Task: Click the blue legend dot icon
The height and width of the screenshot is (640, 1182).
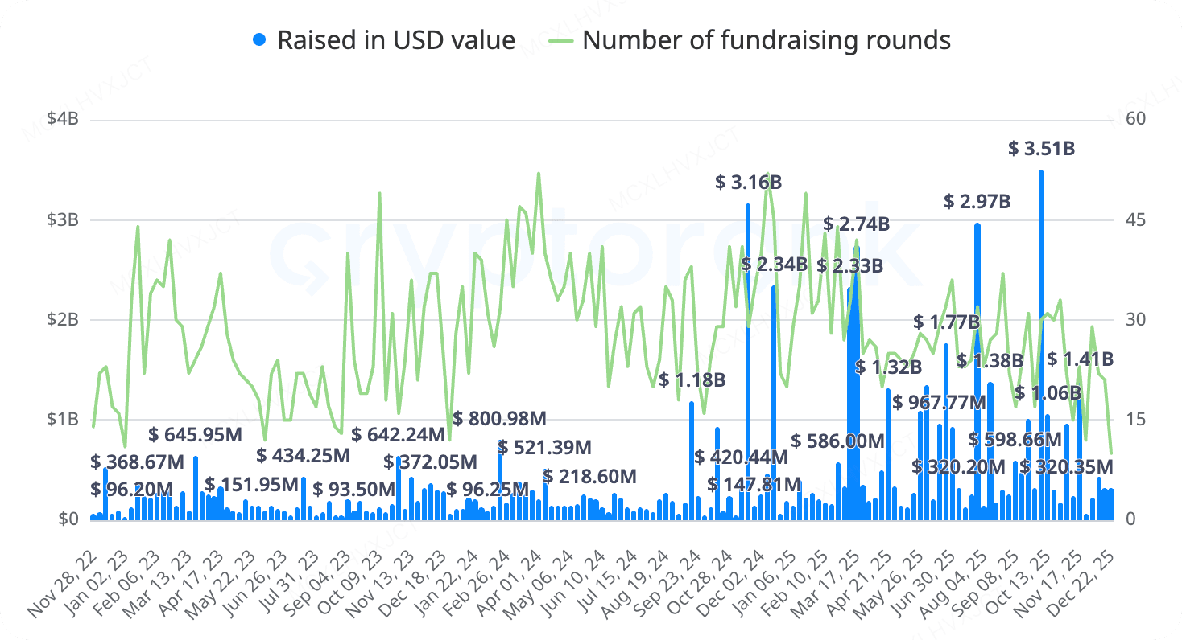Action: [259, 39]
